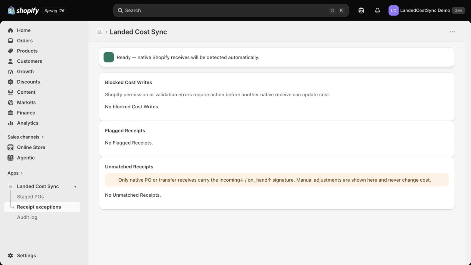Image resolution: width=471 pixels, height=265 pixels.
Task: Expand the Apps section chevron
Action: click(x=22, y=173)
